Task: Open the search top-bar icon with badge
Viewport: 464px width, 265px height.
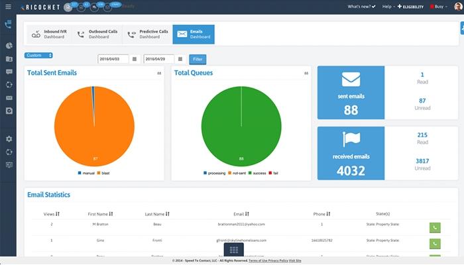Action: 81,8
